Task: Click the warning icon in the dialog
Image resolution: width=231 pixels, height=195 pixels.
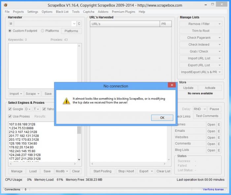Action: point(66,101)
